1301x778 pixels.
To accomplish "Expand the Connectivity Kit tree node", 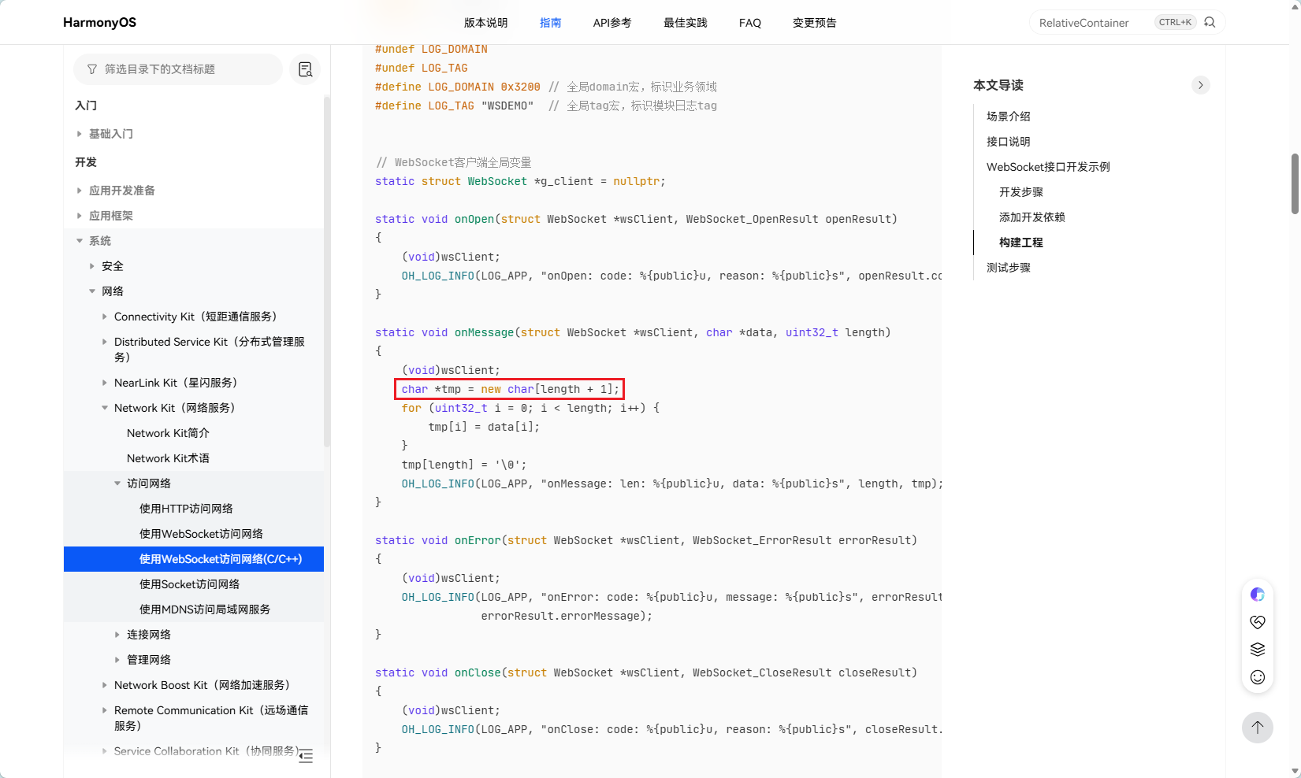I will pos(105,317).
